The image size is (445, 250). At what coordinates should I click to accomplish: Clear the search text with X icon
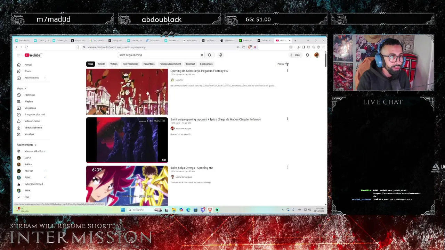click(x=202, y=55)
